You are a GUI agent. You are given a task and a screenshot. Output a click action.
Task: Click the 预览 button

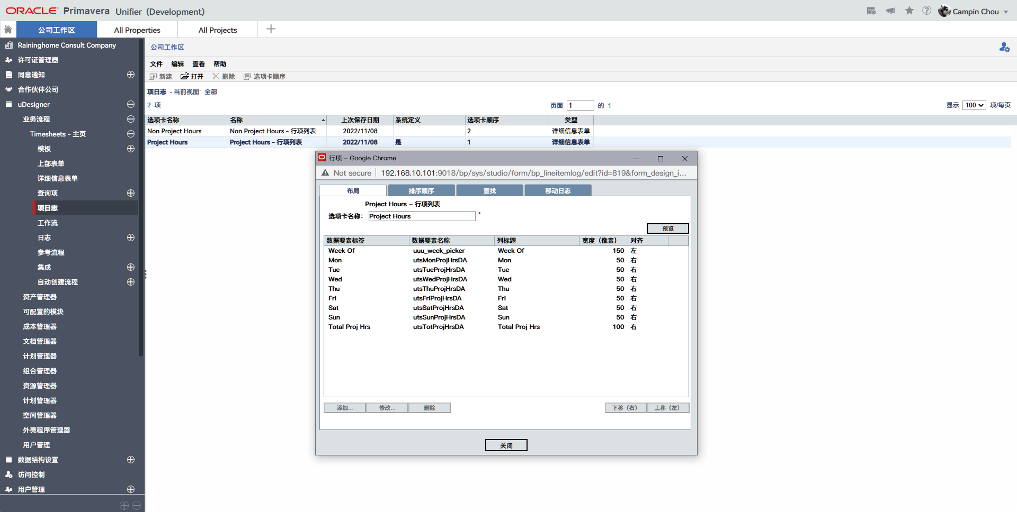point(668,228)
